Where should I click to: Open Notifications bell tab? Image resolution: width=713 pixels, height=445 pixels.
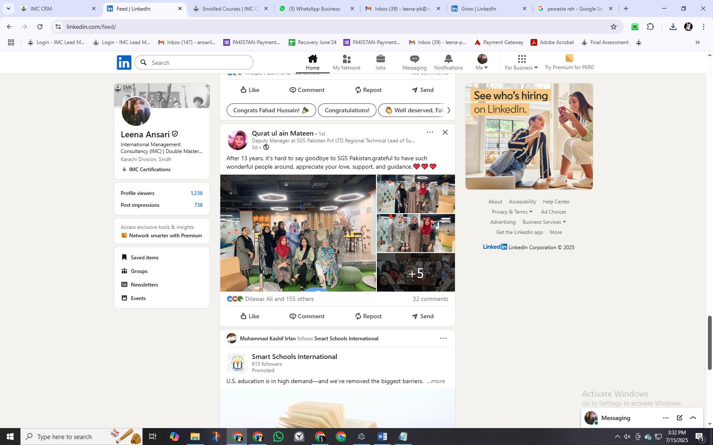pos(449,62)
